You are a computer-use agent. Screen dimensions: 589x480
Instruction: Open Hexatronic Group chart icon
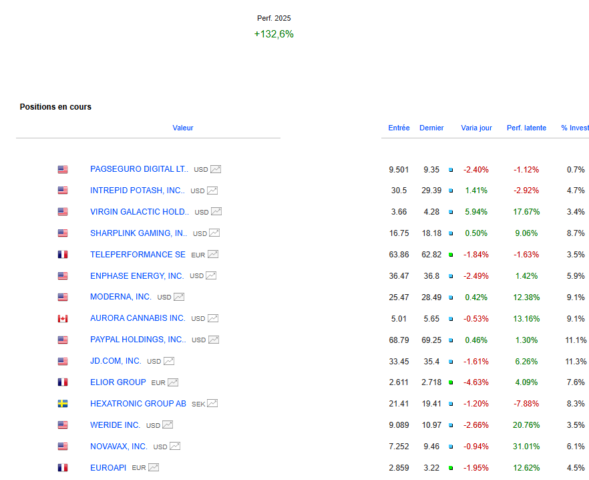click(212, 404)
